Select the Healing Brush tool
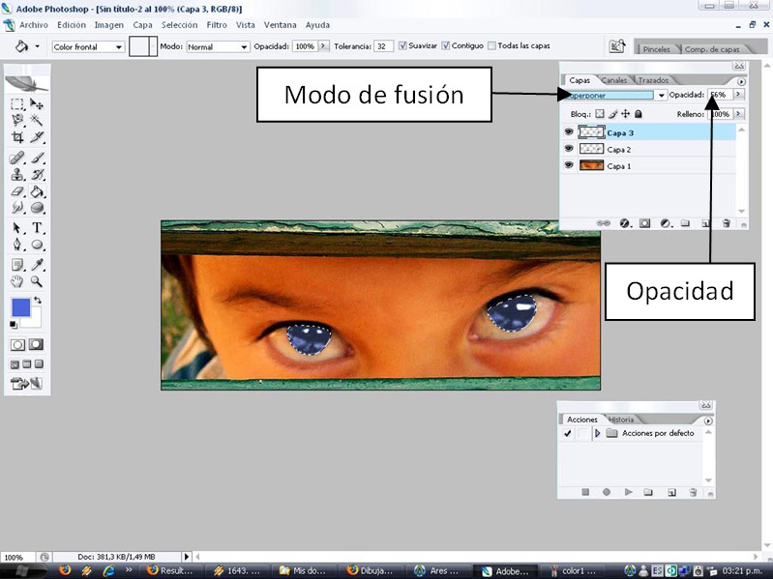Screen dimensions: 773x579 click(x=17, y=159)
